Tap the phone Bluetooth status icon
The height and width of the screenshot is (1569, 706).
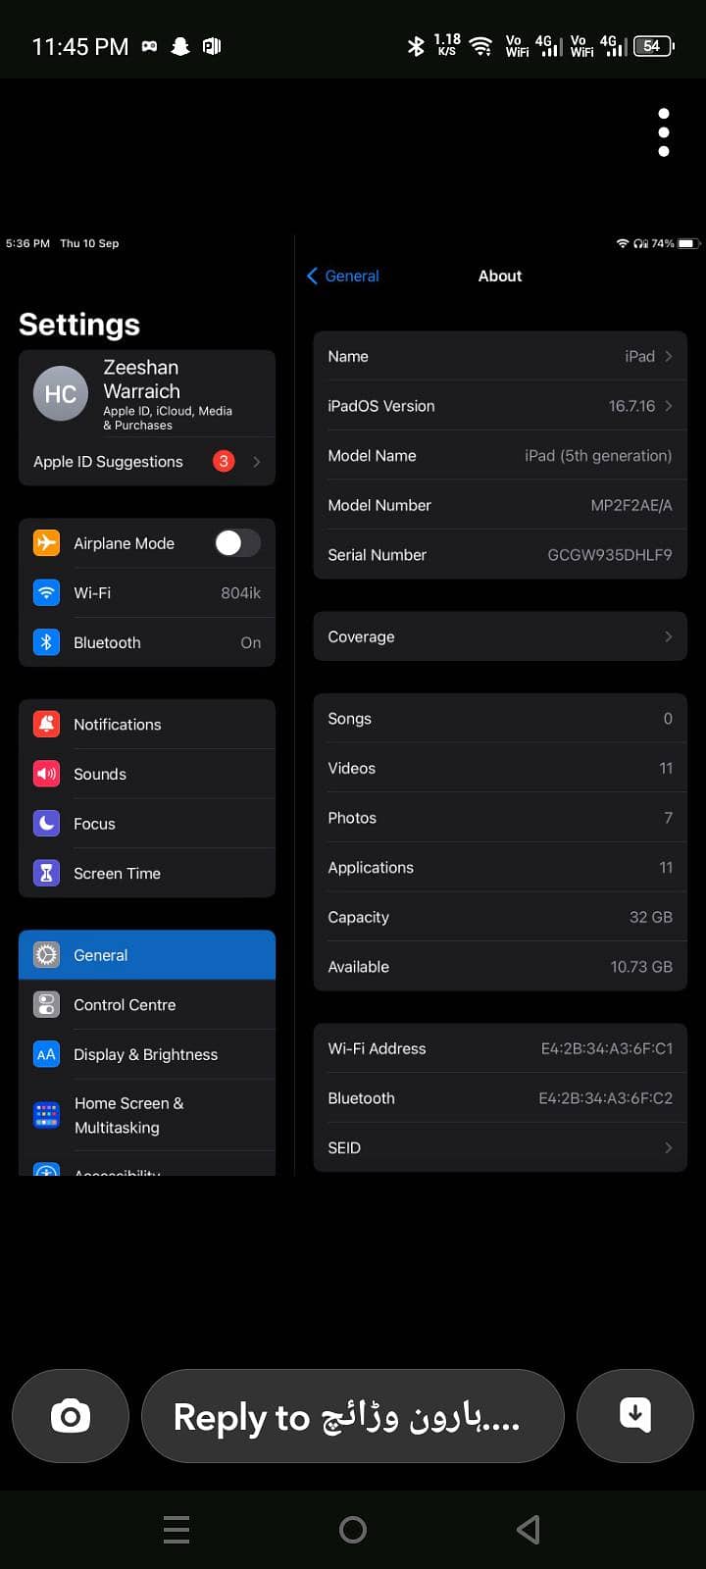click(416, 46)
